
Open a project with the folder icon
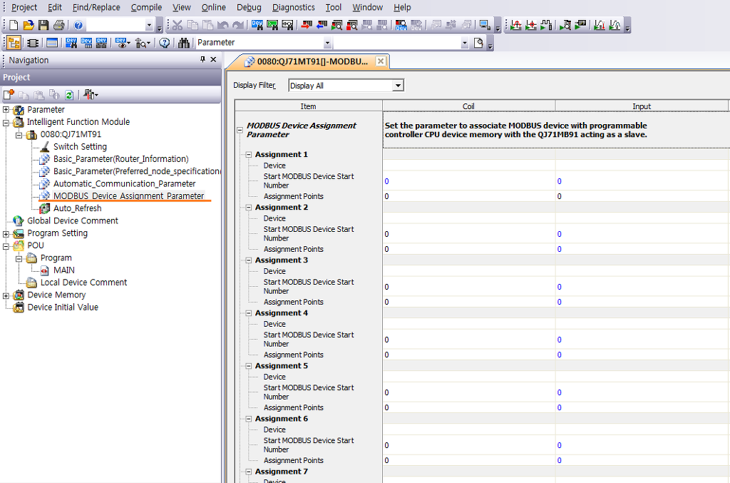[x=29, y=25]
